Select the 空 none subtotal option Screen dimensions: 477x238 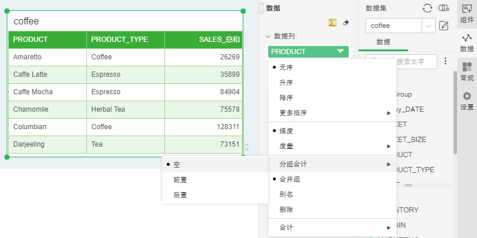tap(177, 165)
